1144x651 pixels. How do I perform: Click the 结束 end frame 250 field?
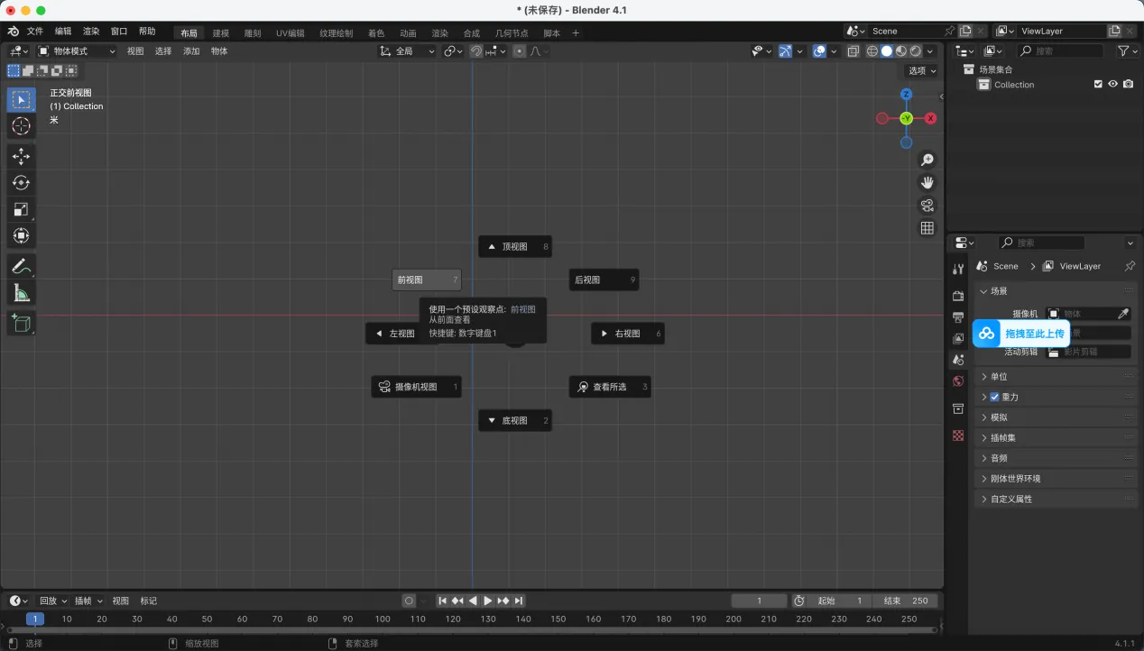click(907, 601)
